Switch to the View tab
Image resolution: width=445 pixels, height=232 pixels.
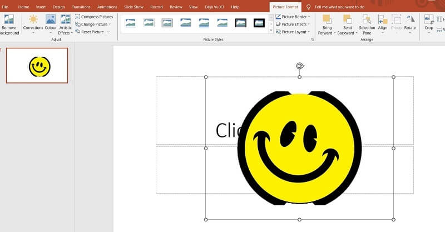pos(193,7)
